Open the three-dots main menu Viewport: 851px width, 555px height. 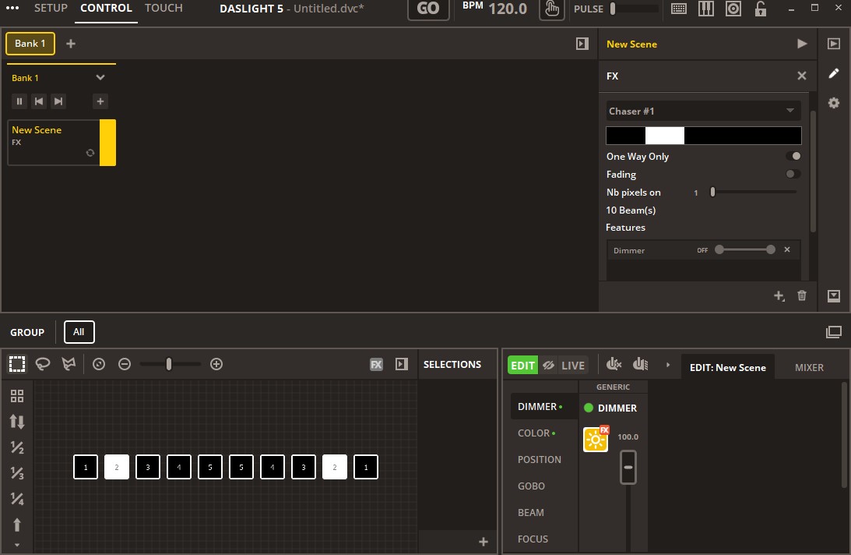pyautogui.click(x=12, y=8)
